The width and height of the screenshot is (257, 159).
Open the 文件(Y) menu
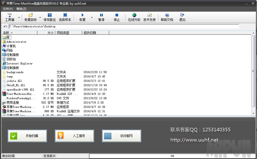point(8,9)
